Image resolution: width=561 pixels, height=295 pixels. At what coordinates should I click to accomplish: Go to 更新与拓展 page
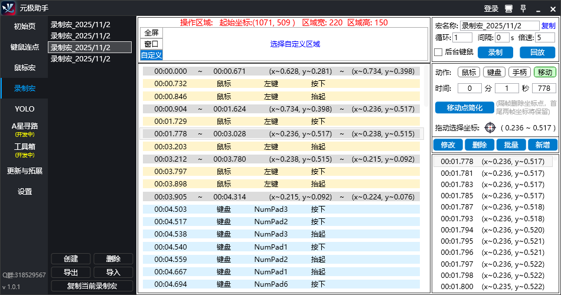24,171
